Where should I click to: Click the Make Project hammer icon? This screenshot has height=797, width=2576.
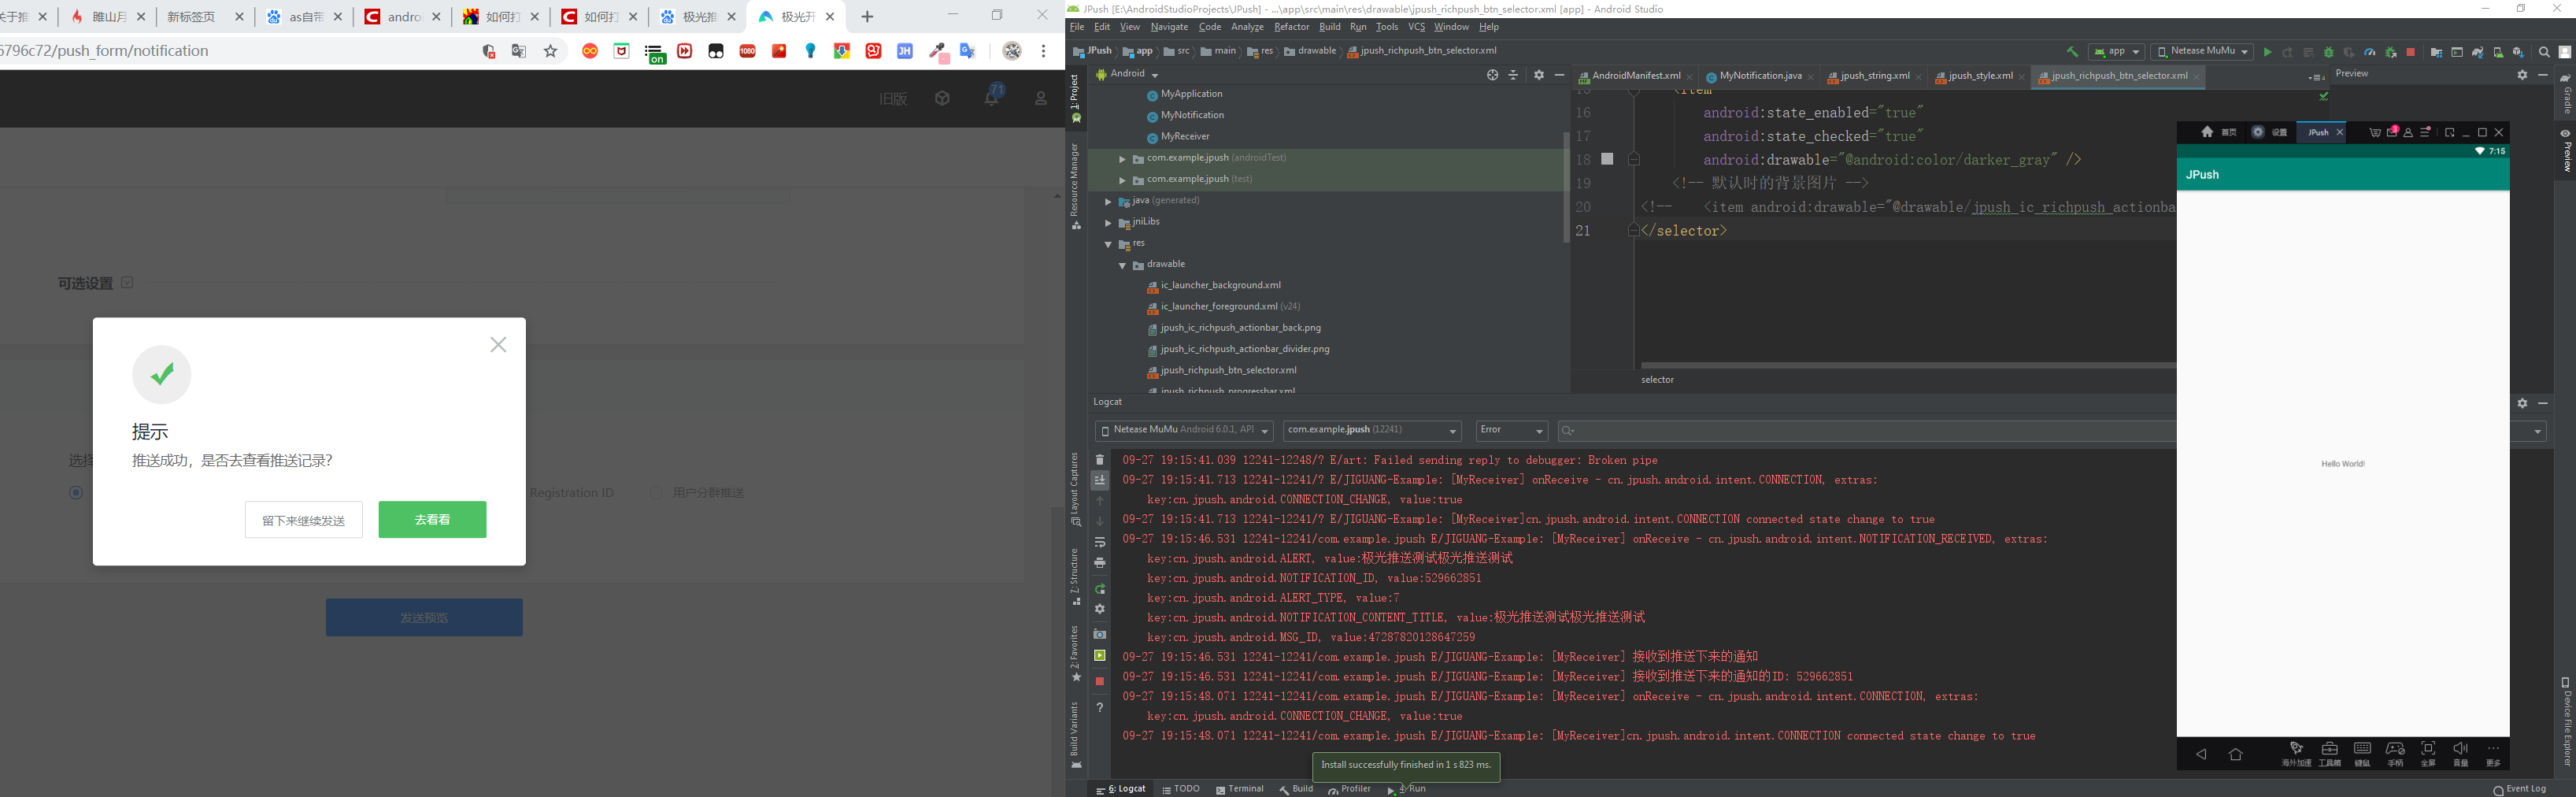(2072, 52)
